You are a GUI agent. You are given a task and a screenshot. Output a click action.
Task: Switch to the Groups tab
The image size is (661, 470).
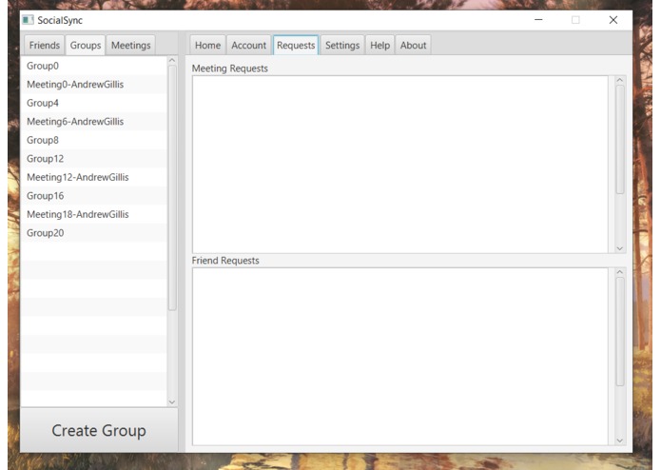(86, 45)
